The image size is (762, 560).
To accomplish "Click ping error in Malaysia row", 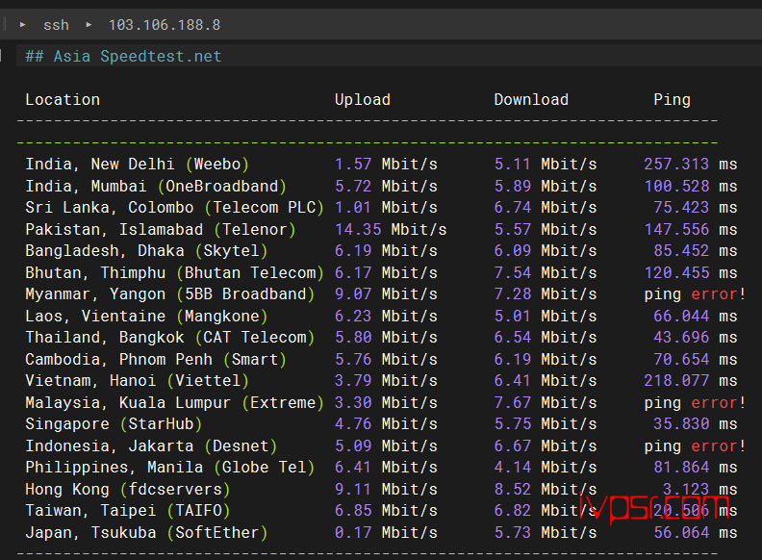I will [695, 402].
